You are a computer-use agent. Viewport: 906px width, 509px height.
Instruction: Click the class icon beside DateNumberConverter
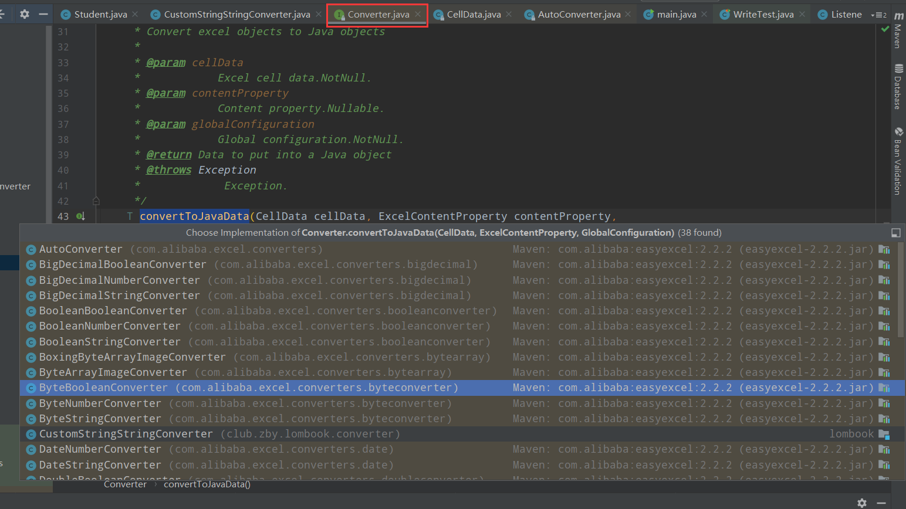(31, 450)
